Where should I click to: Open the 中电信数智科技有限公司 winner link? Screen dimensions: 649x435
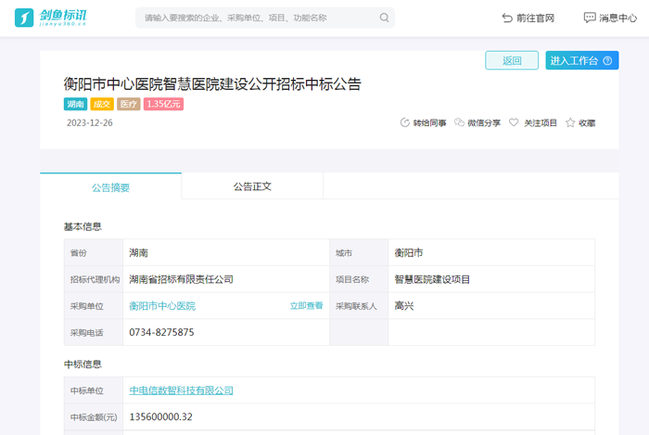181,390
